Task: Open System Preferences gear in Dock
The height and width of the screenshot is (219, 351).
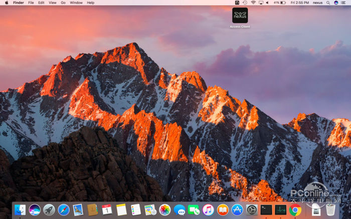Action: (252, 210)
